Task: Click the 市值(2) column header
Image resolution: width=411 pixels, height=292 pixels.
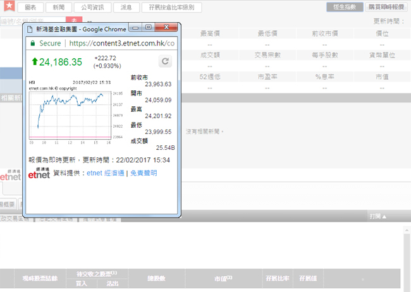Action: (223, 278)
